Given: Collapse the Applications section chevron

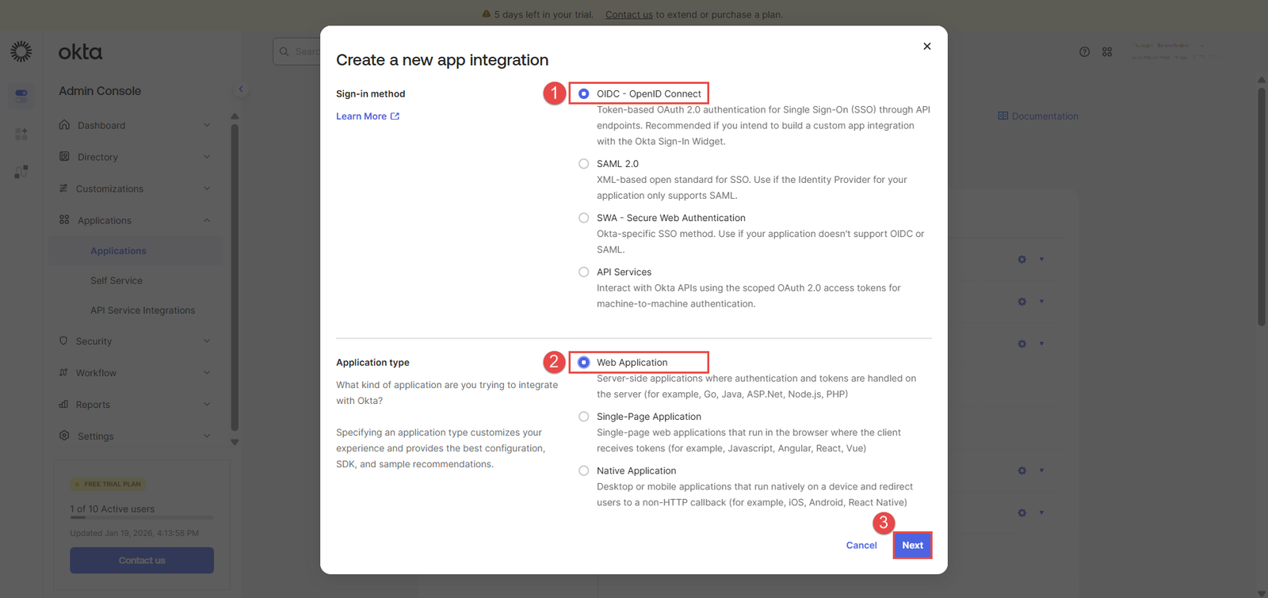Looking at the screenshot, I should click(x=207, y=220).
